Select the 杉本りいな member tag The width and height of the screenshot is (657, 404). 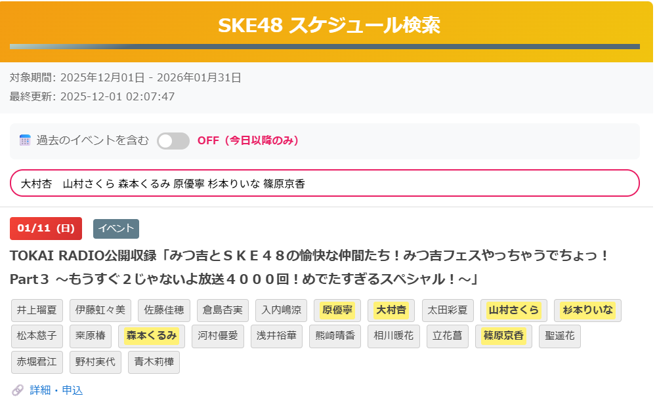[588, 310]
